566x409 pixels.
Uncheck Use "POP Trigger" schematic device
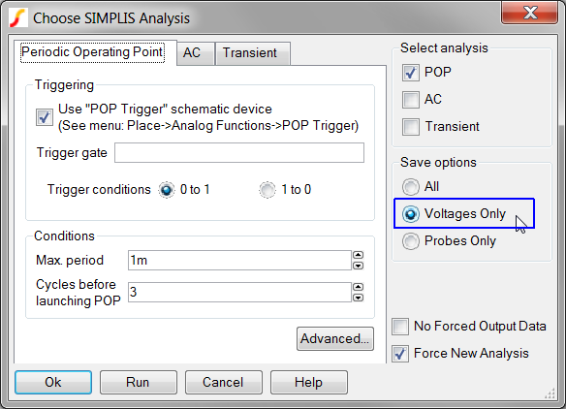point(45,117)
